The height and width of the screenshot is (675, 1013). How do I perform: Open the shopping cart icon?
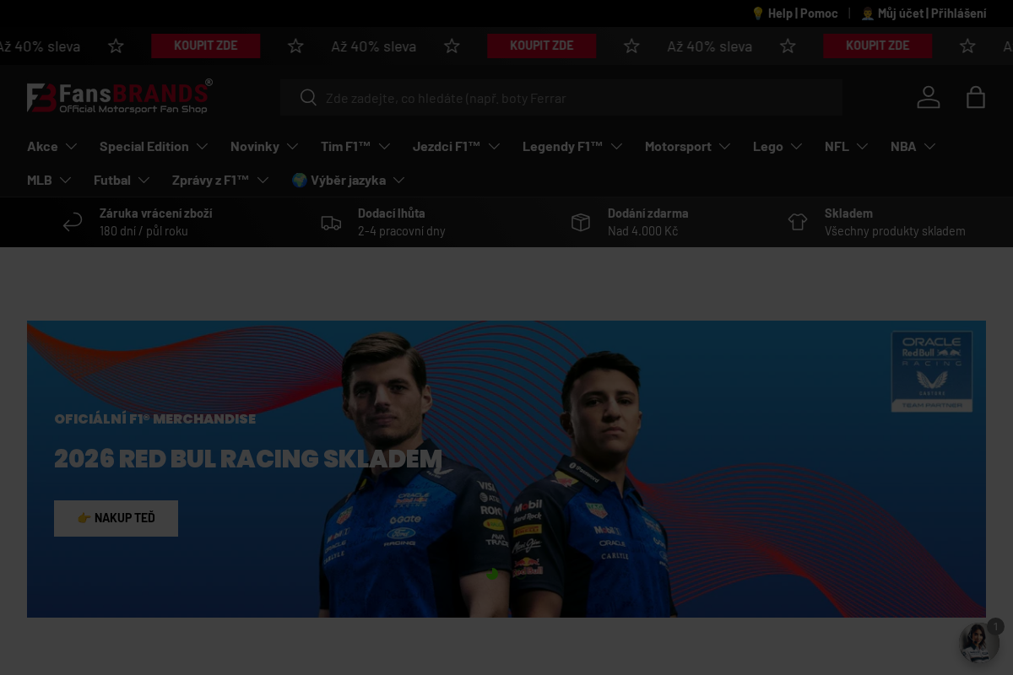[976, 97]
